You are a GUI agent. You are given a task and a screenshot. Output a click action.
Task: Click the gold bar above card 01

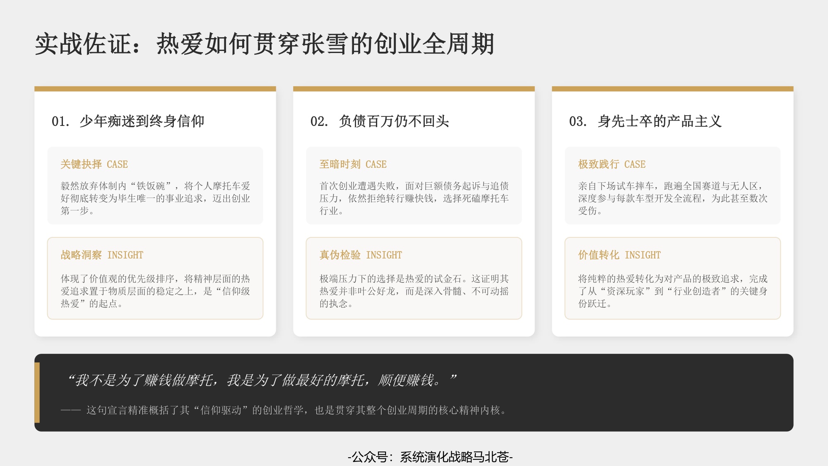[155, 88]
